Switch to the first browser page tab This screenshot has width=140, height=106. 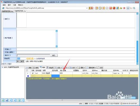(8, 11)
